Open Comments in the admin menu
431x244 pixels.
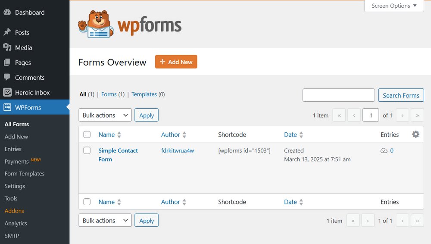(x=30, y=78)
